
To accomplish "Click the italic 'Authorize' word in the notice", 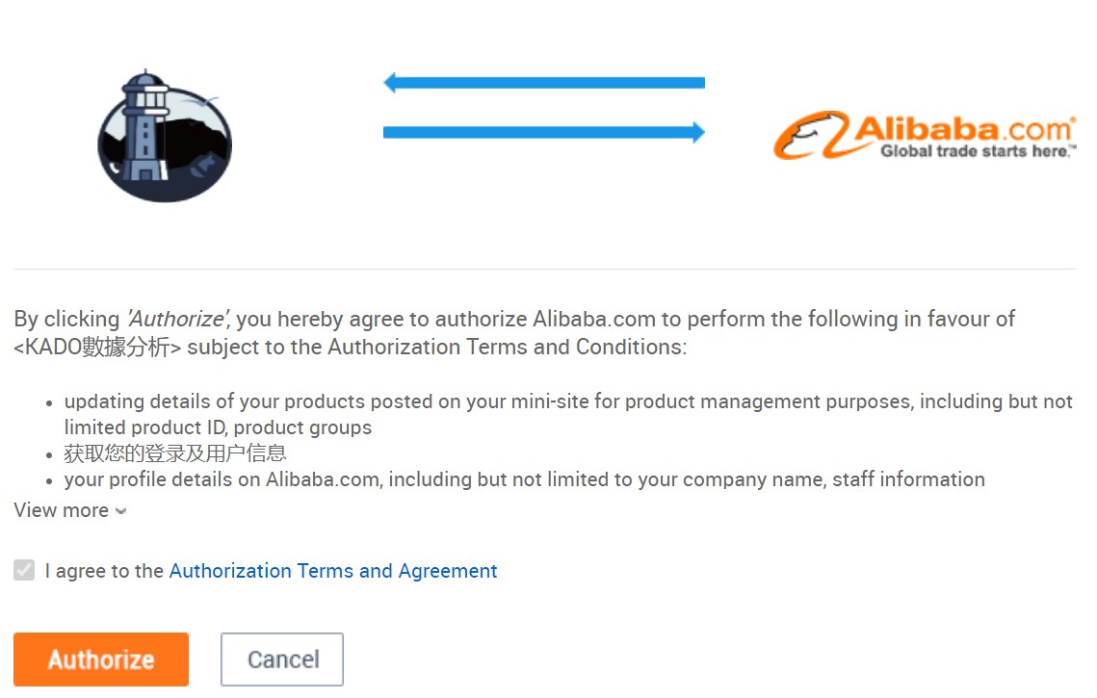I will click(x=178, y=319).
